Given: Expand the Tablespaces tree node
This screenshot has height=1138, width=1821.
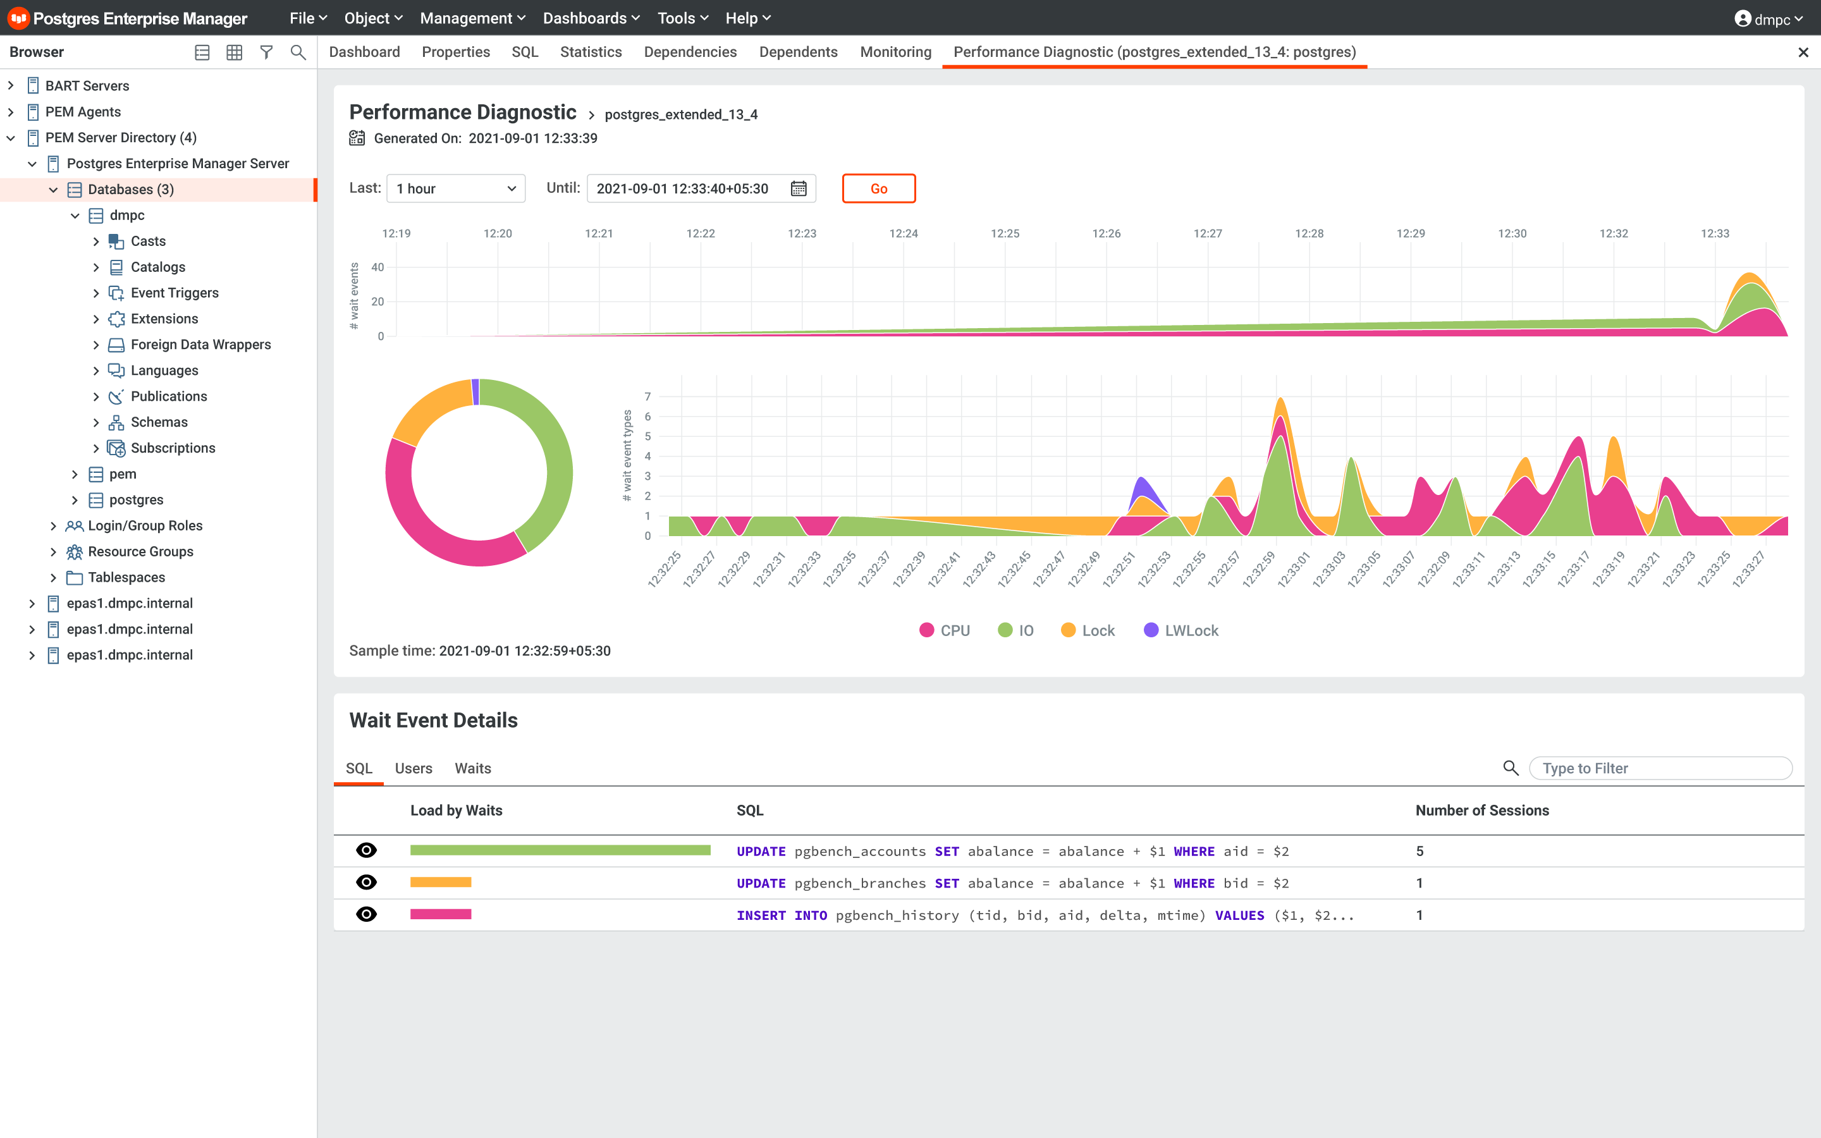Looking at the screenshot, I should [53, 577].
